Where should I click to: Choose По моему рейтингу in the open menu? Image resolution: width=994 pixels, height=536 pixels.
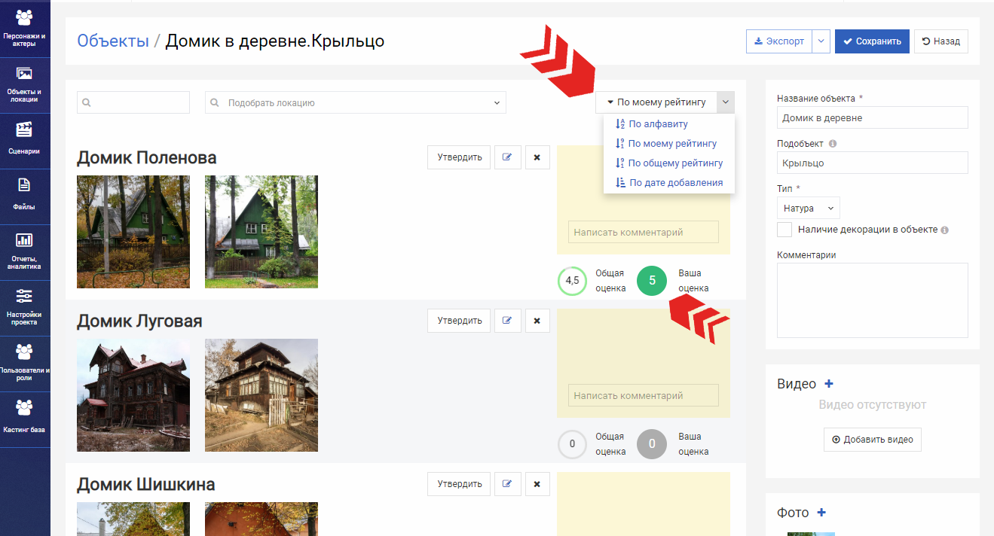[672, 144]
